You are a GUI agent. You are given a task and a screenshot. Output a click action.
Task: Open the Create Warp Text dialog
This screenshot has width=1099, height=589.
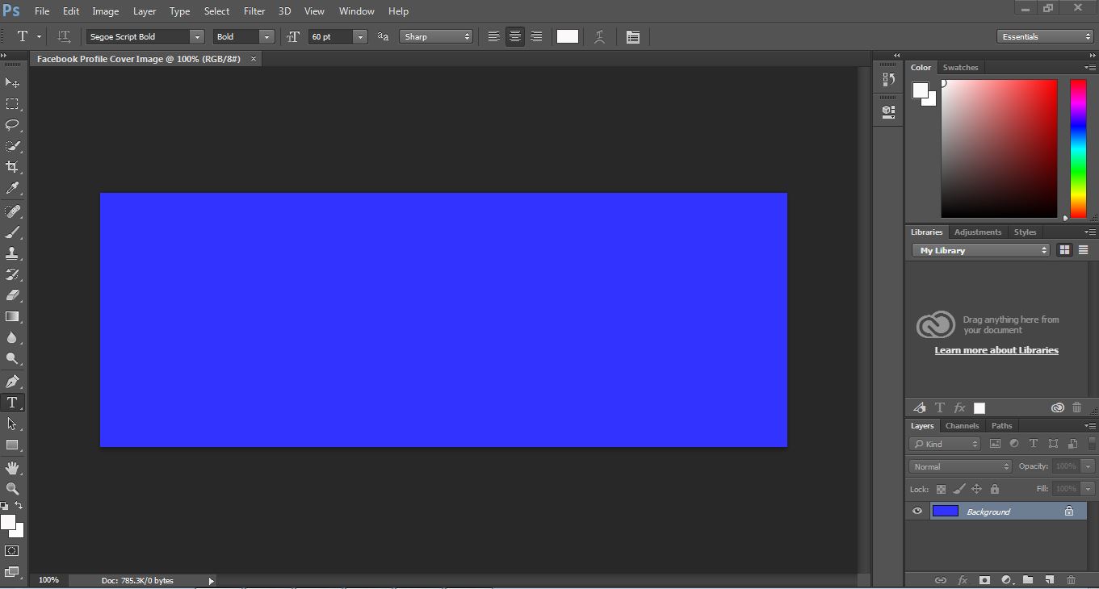coord(600,36)
